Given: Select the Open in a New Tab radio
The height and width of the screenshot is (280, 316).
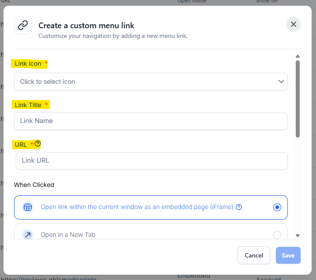Looking at the screenshot, I should [277, 235].
